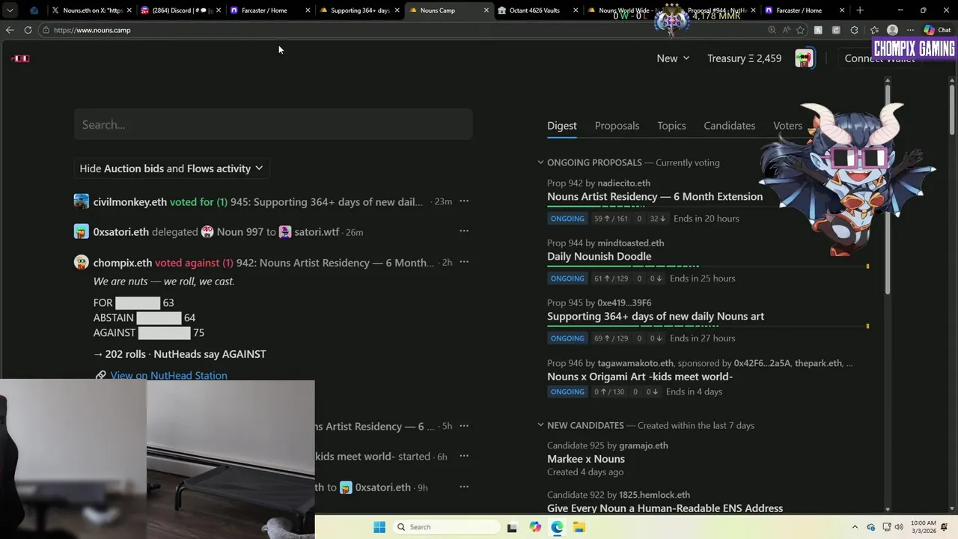Open the options menu for the civilmonkey.eth vote
This screenshot has height=539, width=958.
point(464,201)
